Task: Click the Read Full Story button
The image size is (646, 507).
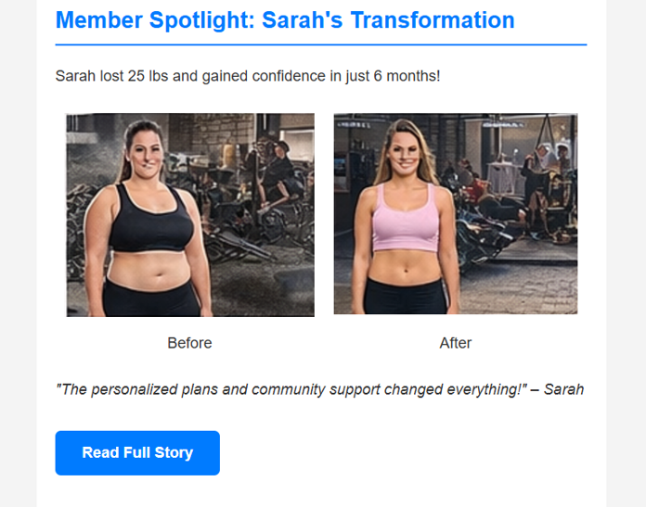Action: click(x=137, y=453)
